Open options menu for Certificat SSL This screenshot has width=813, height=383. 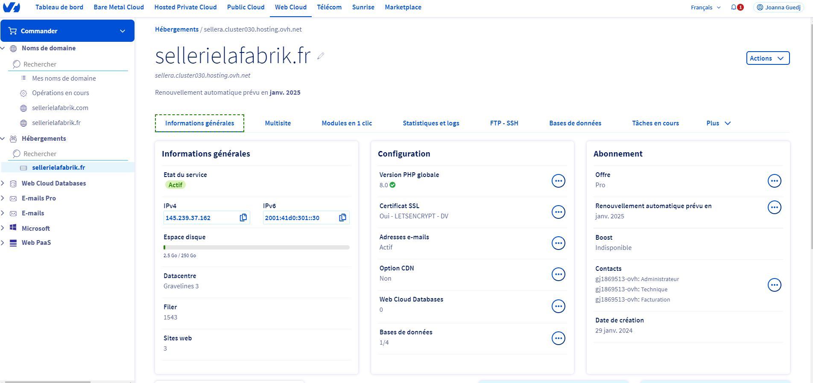pos(558,212)
